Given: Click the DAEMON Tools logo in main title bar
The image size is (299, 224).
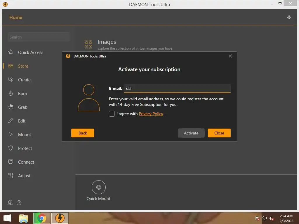Looking at the screenshot, I should click(x=5, y=4).
